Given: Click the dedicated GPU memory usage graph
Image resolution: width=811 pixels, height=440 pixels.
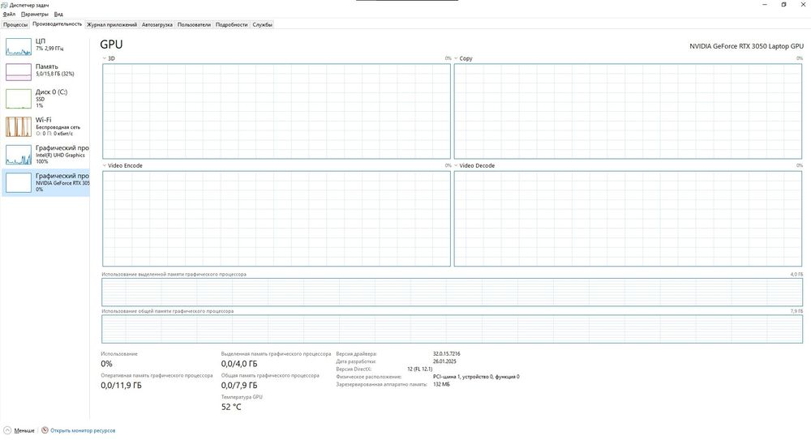Looking at the screenshot, I should 452,293.
